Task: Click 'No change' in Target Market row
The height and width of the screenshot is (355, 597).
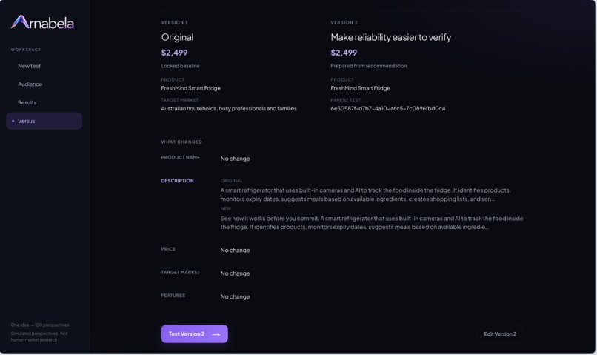Action: (x=235, y=273)
